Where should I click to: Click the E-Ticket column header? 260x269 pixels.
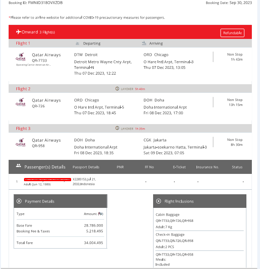[x=179, y=167]
